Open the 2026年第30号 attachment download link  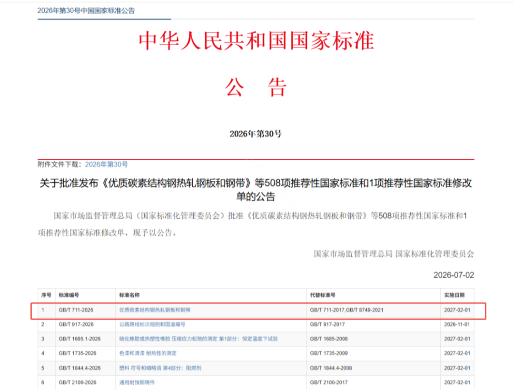tap(106, 165)
